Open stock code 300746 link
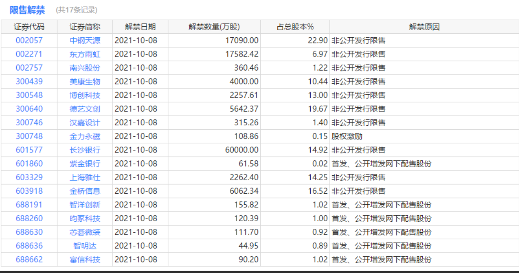 29,123
